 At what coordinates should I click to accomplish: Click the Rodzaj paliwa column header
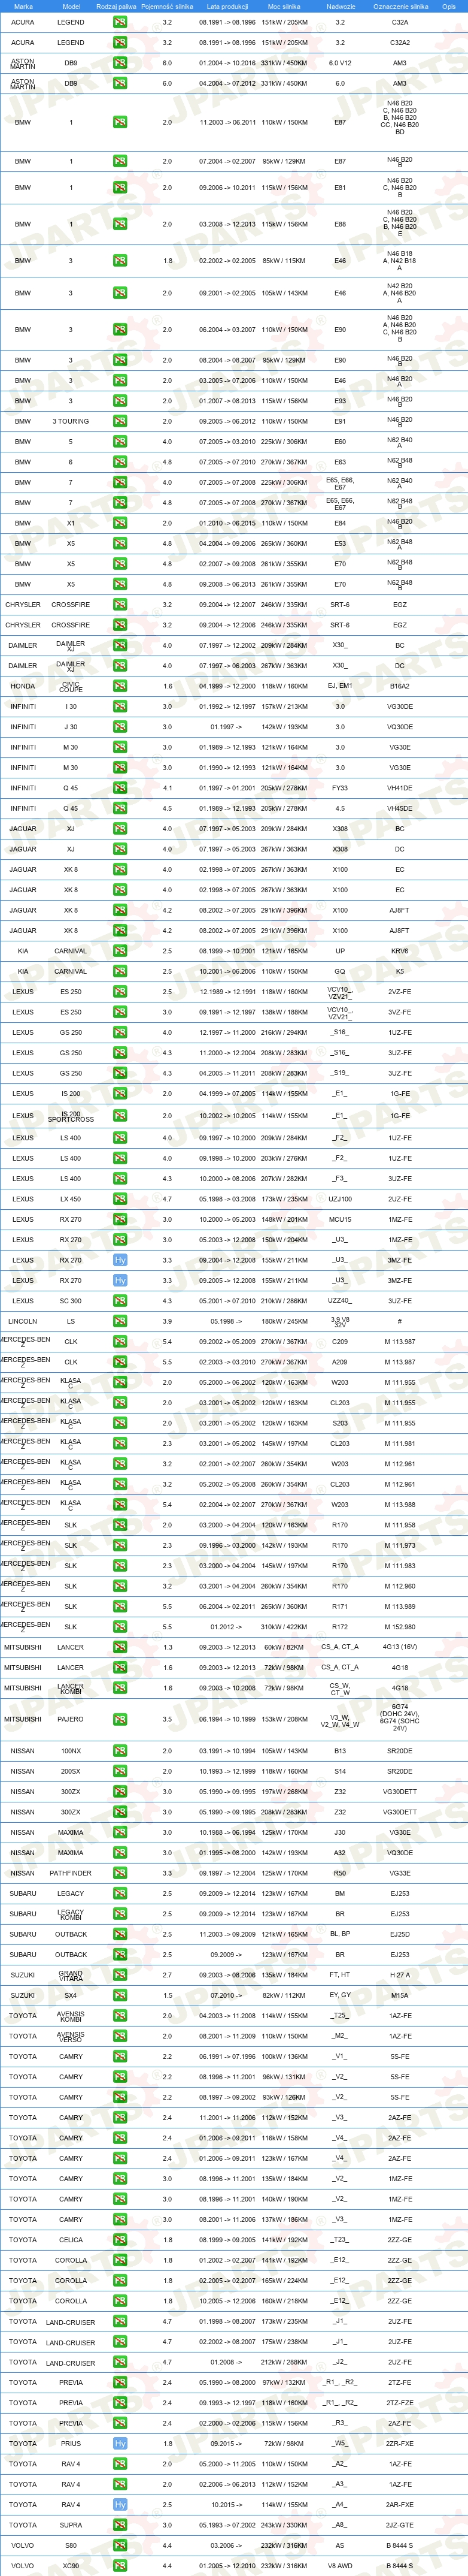click(x=116, y=6)
